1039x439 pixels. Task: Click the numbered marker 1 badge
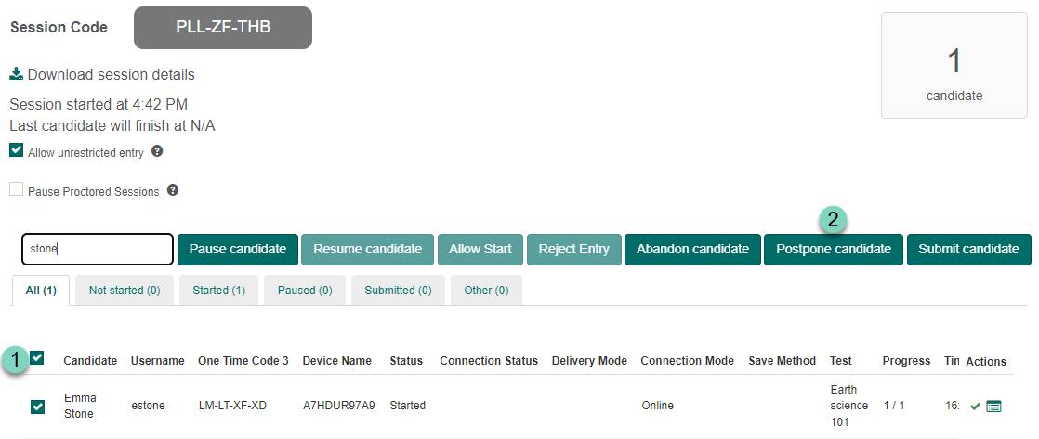[x=15, y=360]
